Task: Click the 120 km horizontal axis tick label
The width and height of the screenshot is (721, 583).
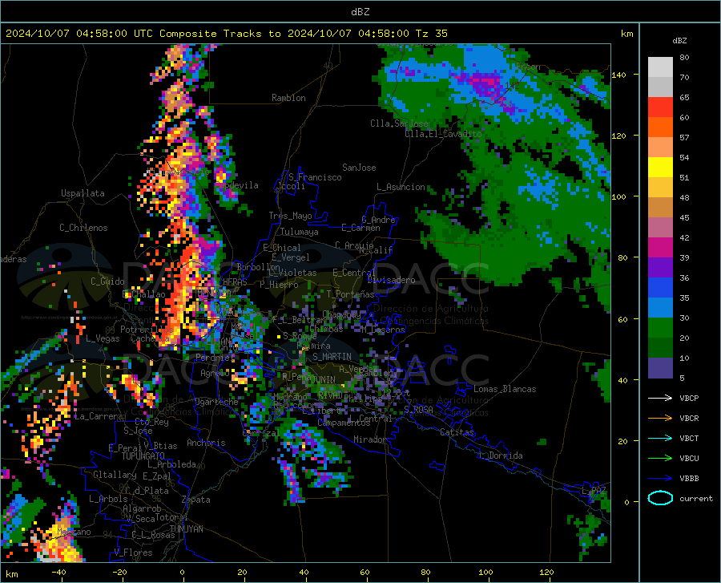Action: [x=546, y=573]
